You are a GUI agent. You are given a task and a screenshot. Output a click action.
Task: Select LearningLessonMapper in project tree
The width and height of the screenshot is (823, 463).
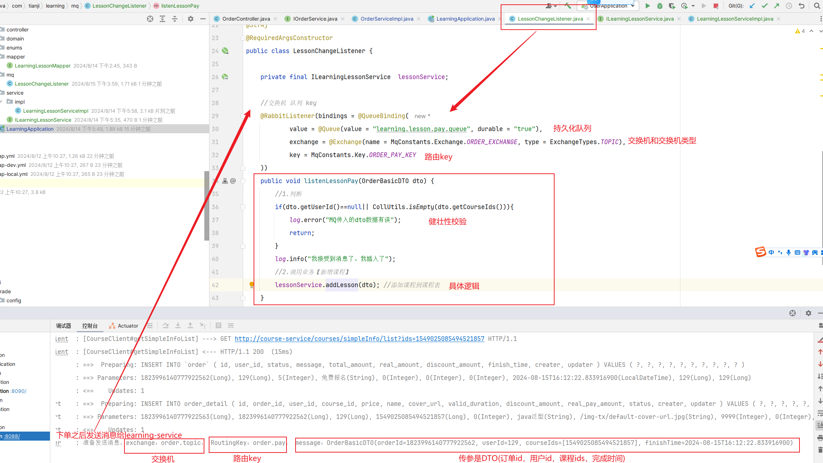point(43,66)
